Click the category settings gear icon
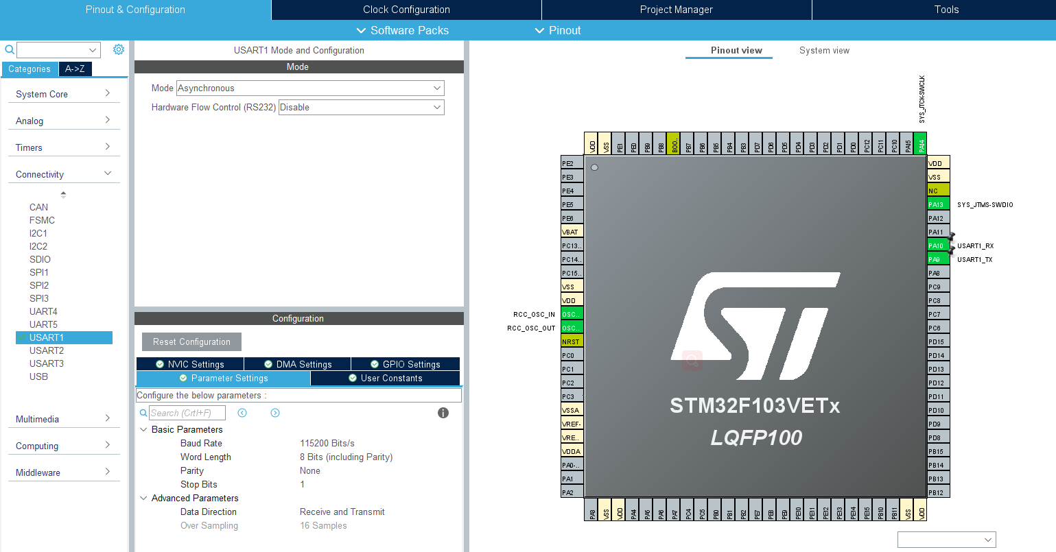This screenshot has width=1056, height=552. point(119,49)
